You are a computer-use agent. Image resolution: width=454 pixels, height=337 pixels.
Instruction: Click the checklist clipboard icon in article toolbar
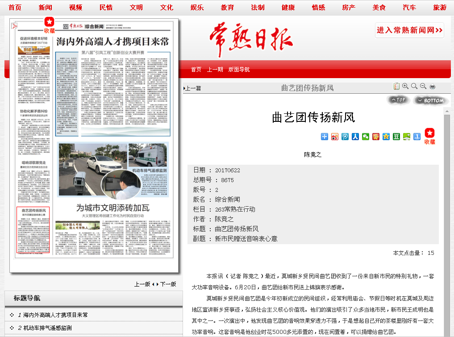(x=396, y=86)
